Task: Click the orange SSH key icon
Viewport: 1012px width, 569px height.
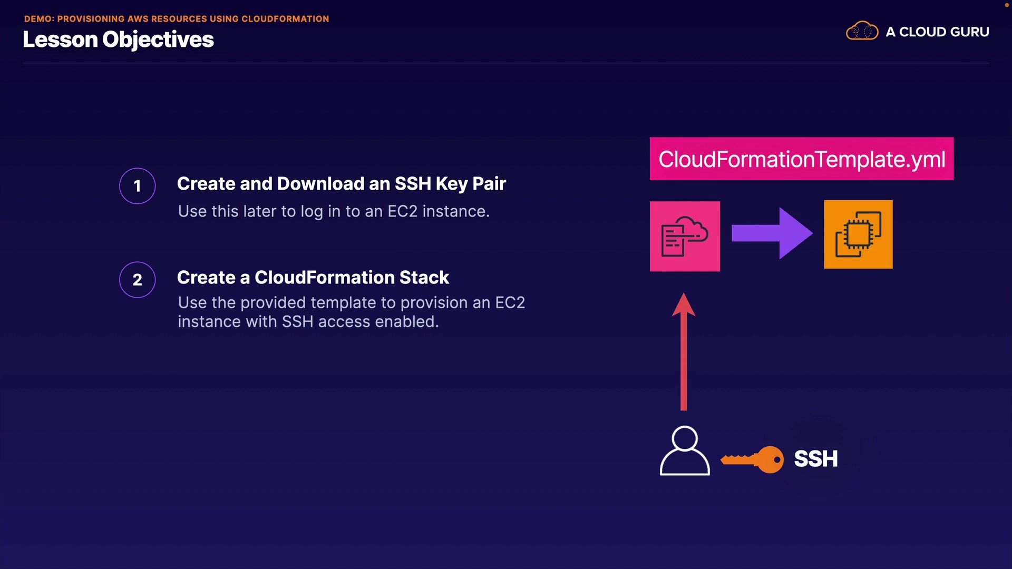Action: coord(752,459)
